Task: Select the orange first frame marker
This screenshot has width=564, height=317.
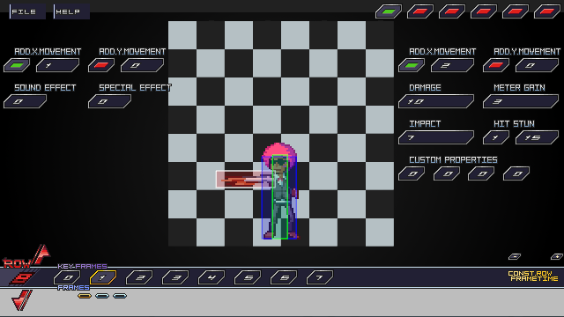Action: [85, 296]
